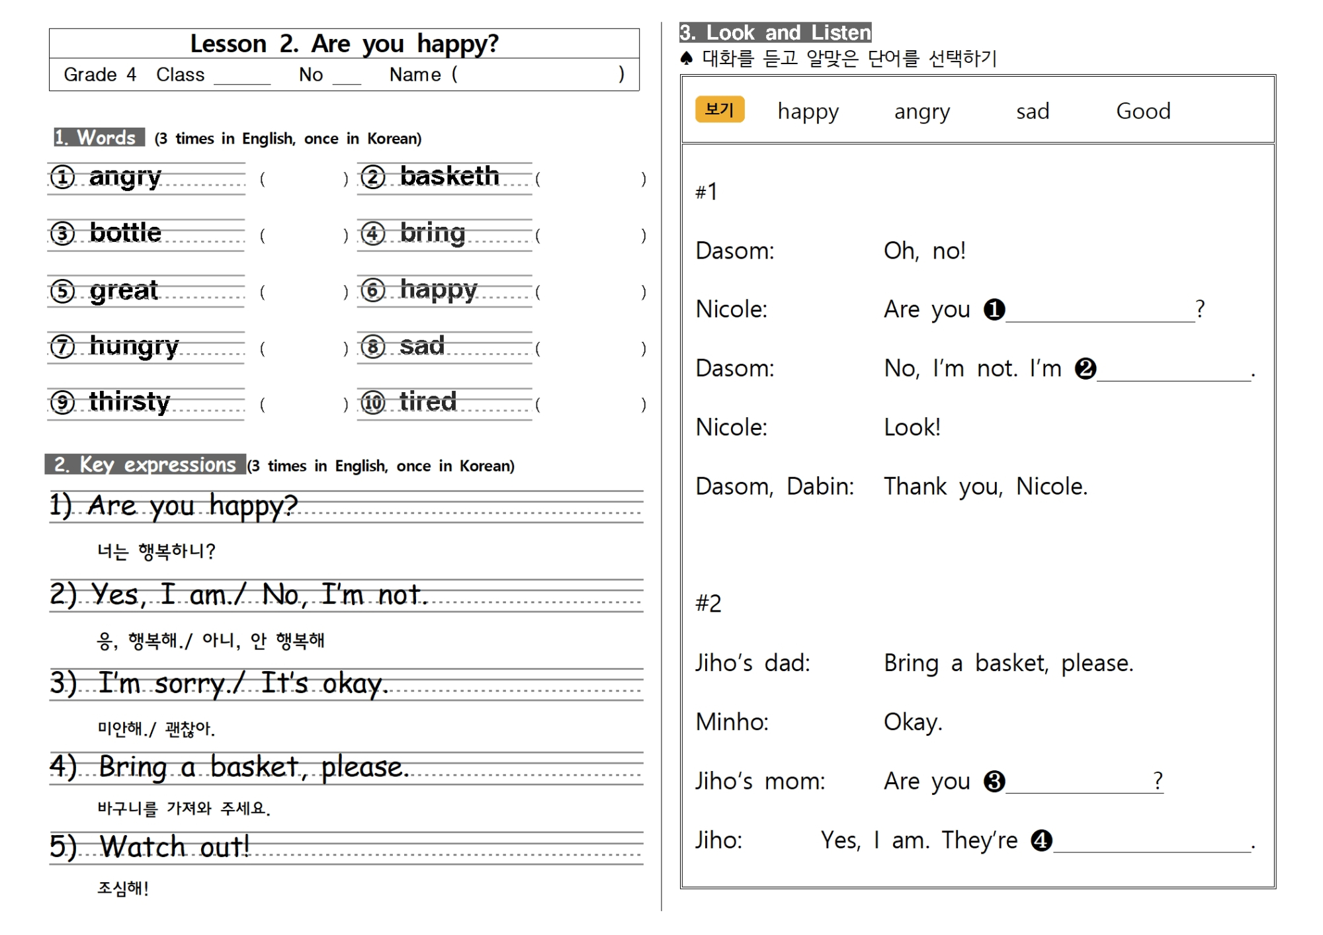Screen dimensions: 1323x935
Task: Click Nicole's line 'Look!'
Action: click(912, 427)
